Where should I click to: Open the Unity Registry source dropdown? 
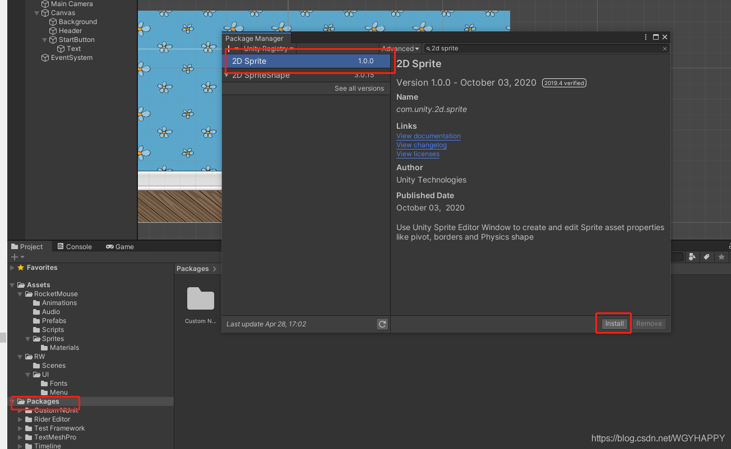[268, 49]
